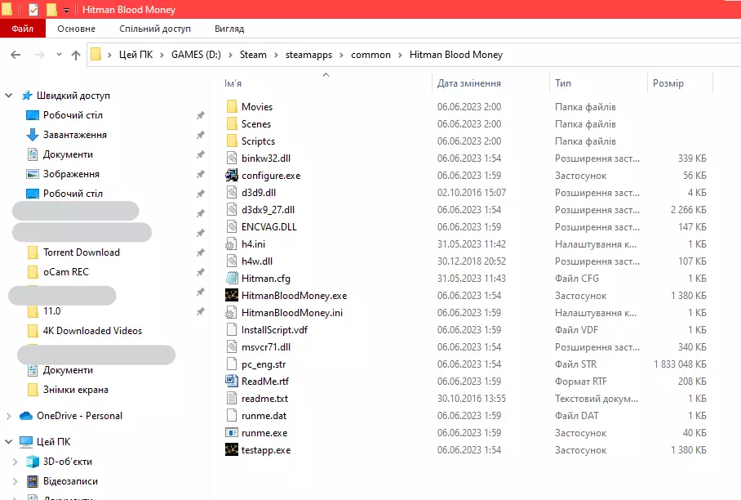
Task: Open Зображення in quick access
Action: (x=71, y=174)
